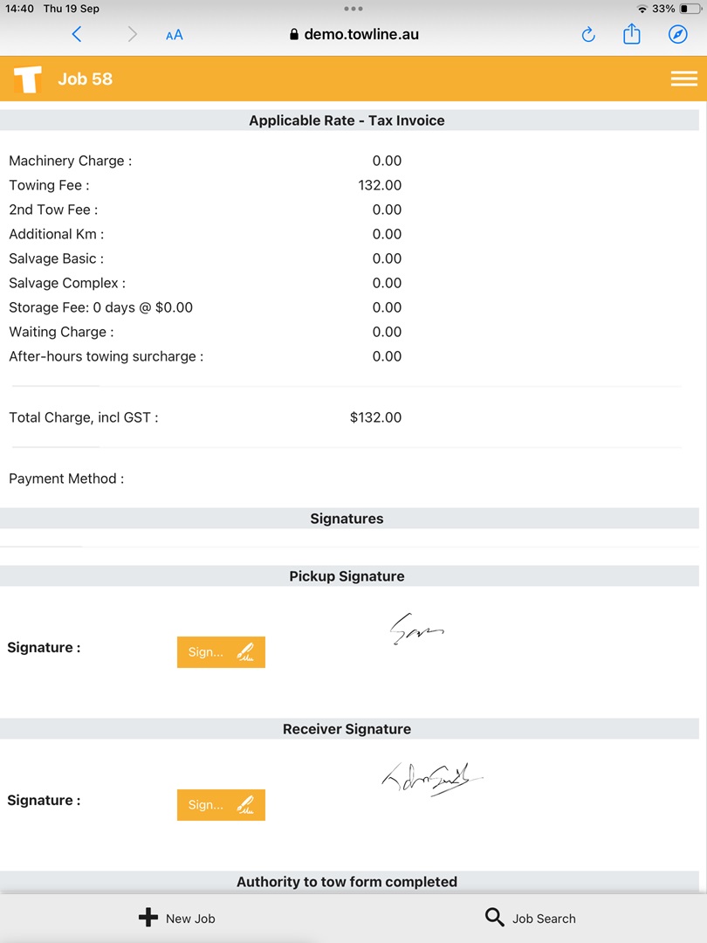Viewport: 707px width, 943px height.
Task: Open the AA text size menu
Action: 175,35
